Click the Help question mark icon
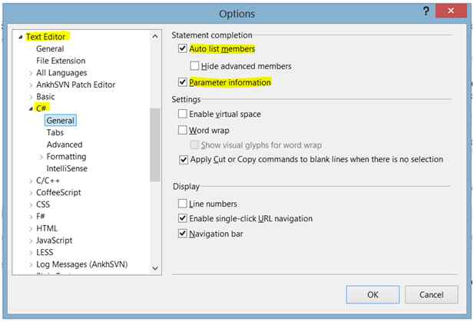 coord(426,11)
